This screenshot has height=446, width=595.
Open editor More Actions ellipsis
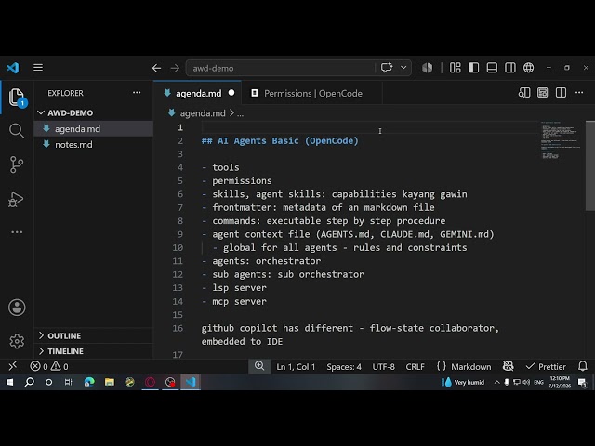579,93
